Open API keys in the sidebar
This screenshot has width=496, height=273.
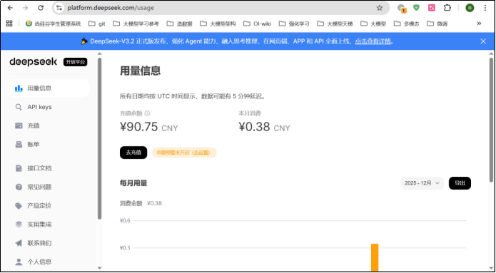tap(49, 107)
